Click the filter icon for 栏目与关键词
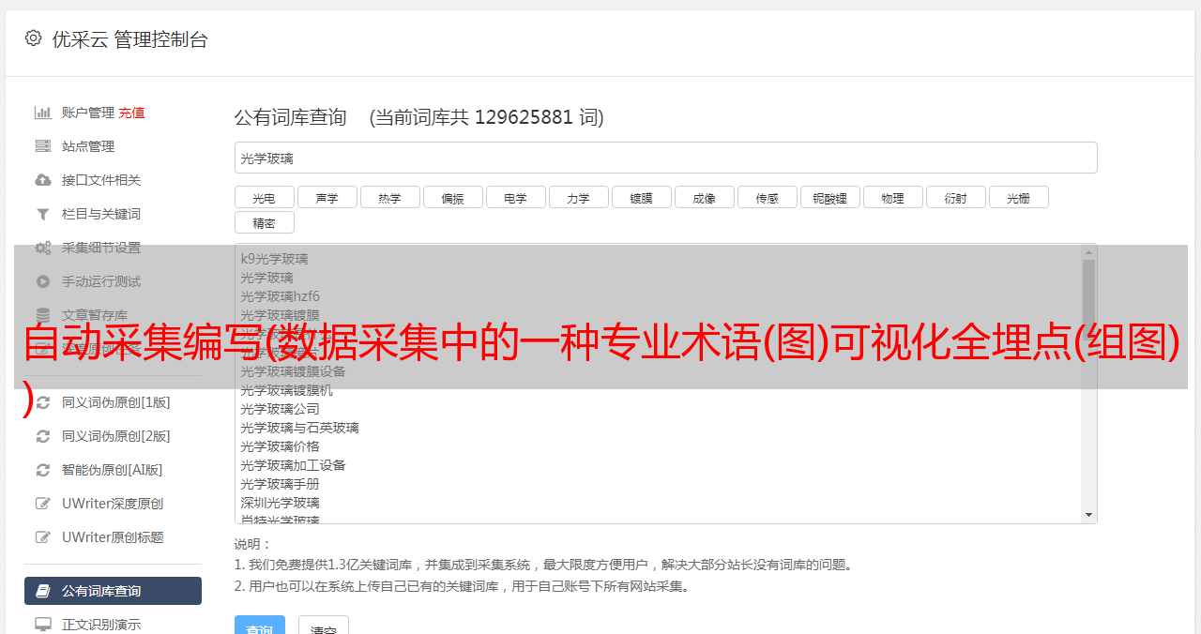 point(42,214)
